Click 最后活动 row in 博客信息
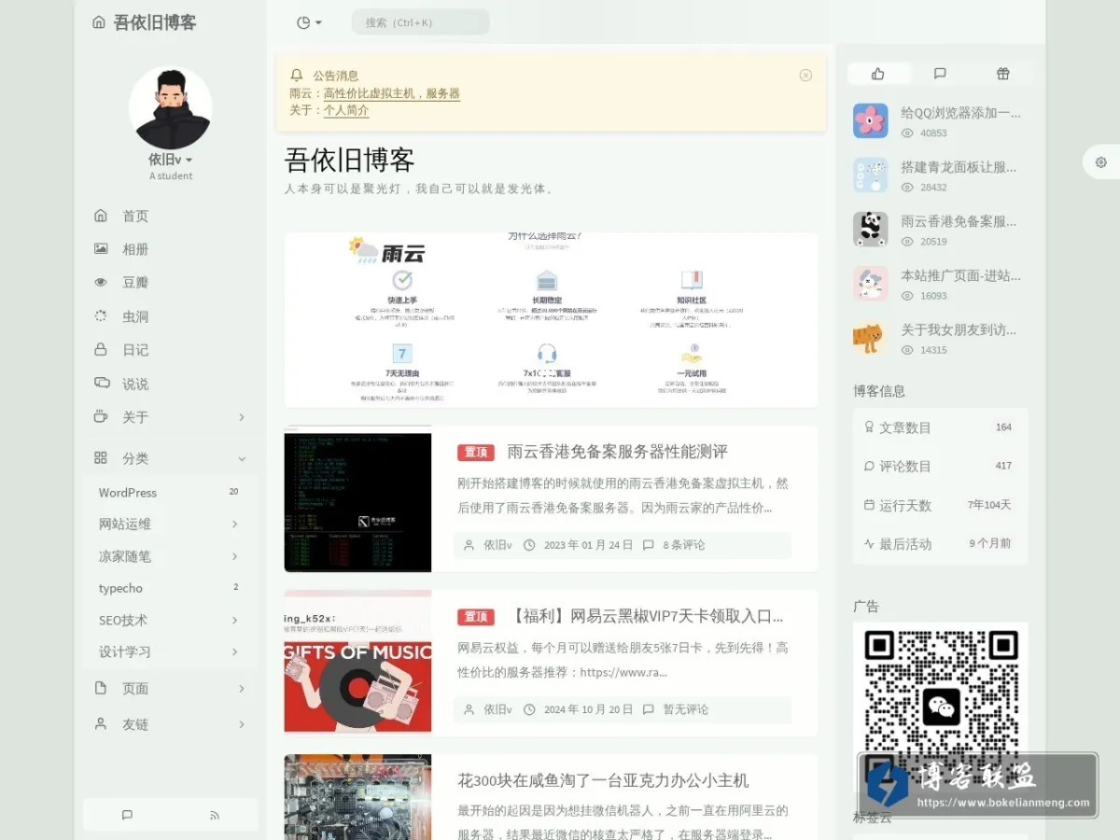 pos(940,543)
